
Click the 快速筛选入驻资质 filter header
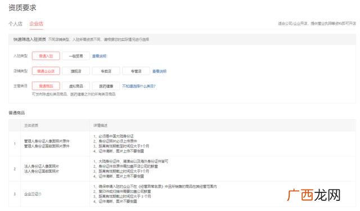[x=30, y=39]
